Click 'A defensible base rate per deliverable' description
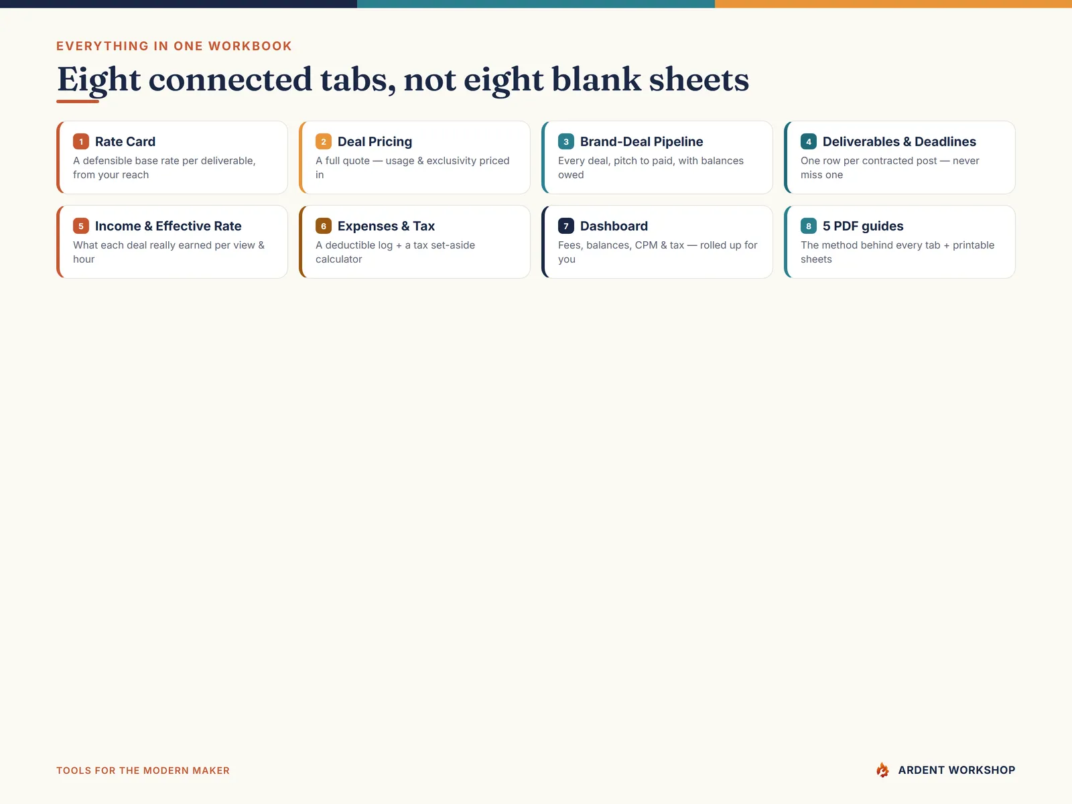 pyautogui.click(x=164, y=167)
